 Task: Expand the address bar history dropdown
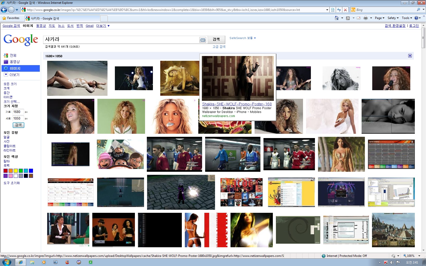[x=327, y=10]
